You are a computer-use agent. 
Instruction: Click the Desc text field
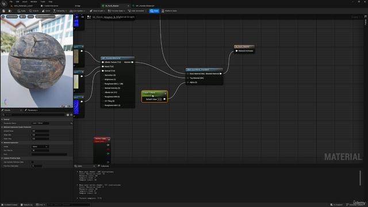49,155
